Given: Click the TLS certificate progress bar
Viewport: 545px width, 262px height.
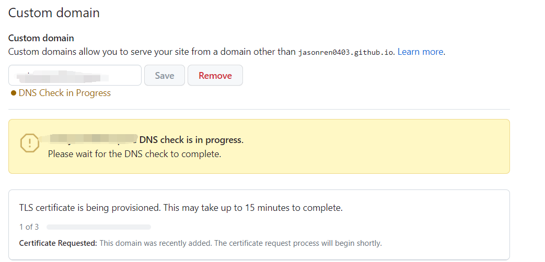Looking at the screenshot, I should click(98, 227).
